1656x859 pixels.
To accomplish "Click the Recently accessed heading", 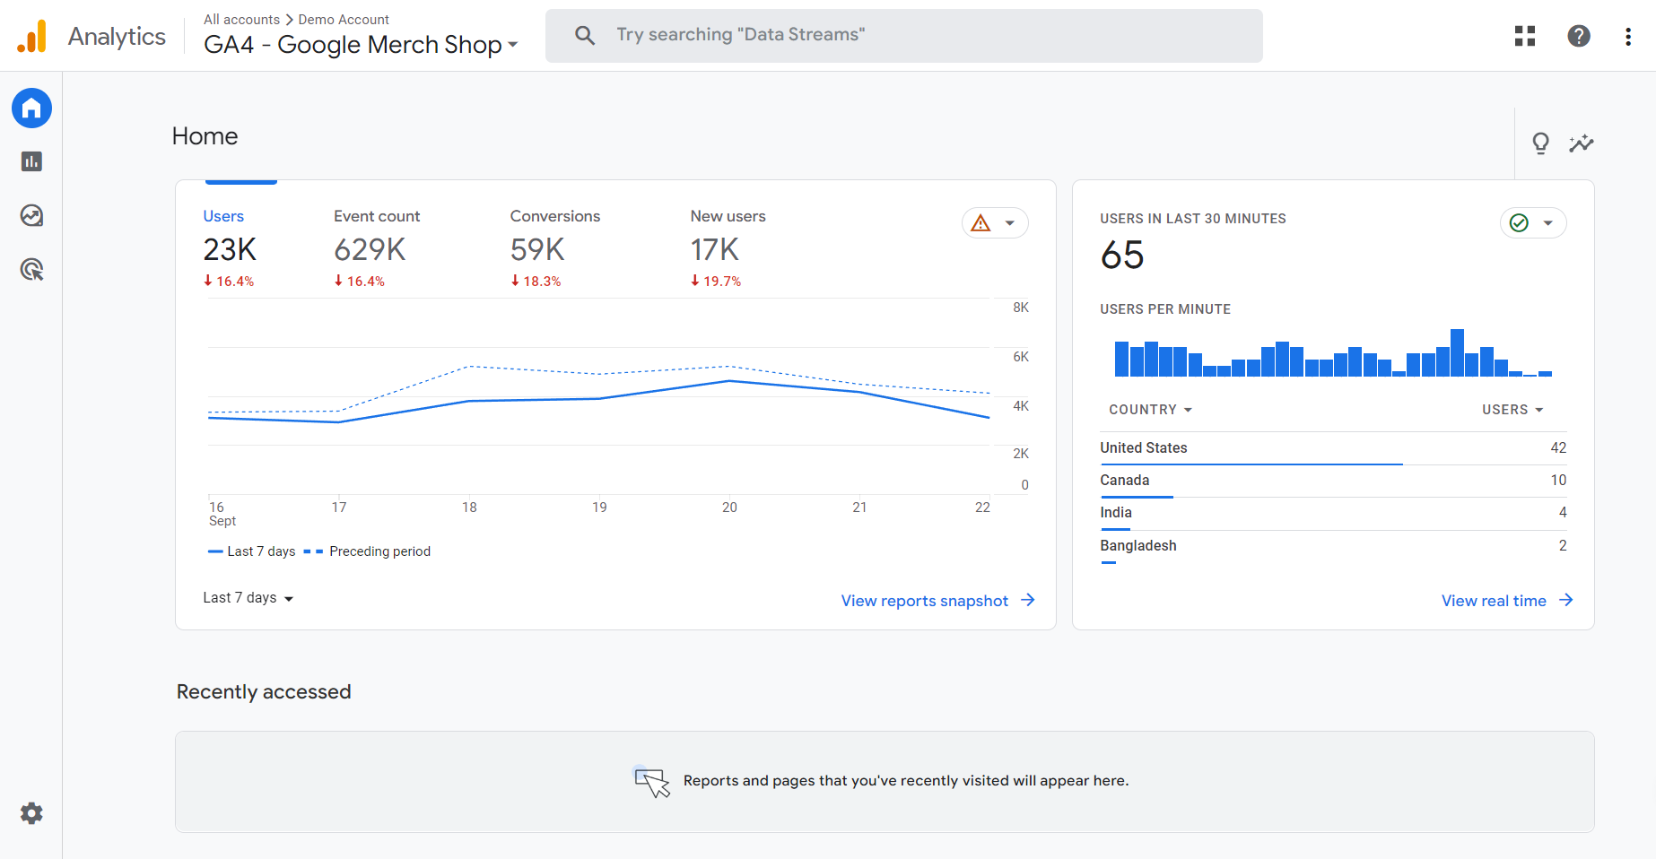I will (264, 692).
